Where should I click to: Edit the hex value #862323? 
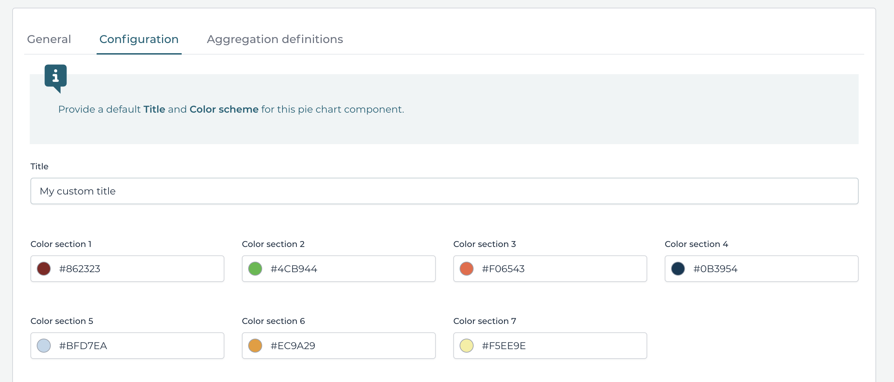point(79,269)
